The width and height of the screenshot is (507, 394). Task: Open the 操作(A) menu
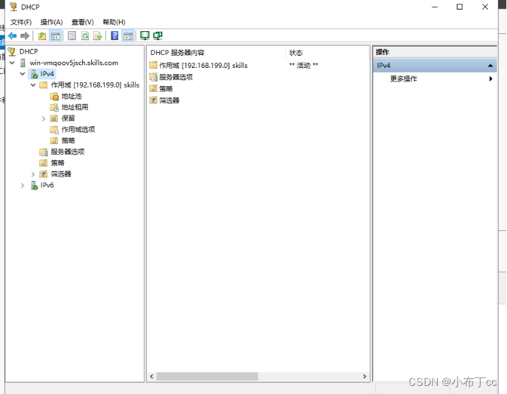tap(52, 22)
